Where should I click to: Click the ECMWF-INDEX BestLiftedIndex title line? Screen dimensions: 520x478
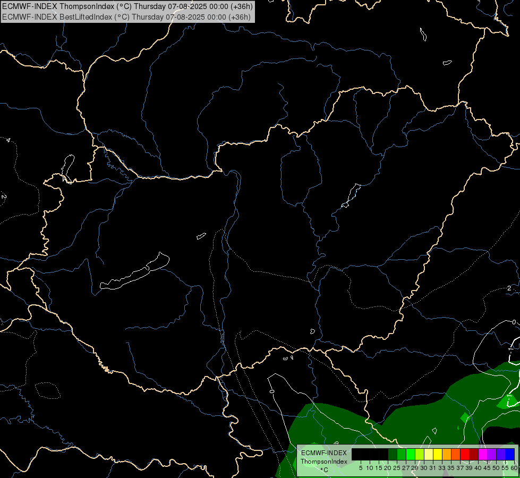click(x=126, y=17)
